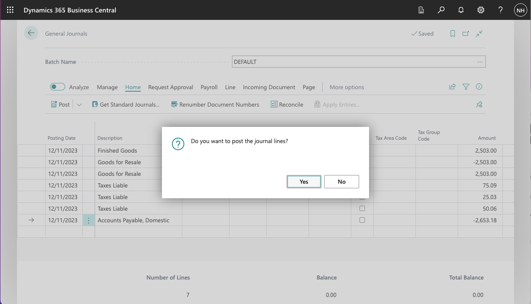Screen dimensions: 531x304
Task: Click the Batch Name field showing DEFAULT
Action: (359, 62)
